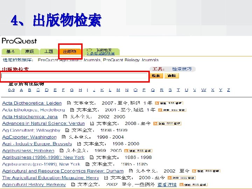The height and width of the screenshot is (189, 252).
Task: Click full-text document icon for Acta Histochemica
Action: (65, 117)
